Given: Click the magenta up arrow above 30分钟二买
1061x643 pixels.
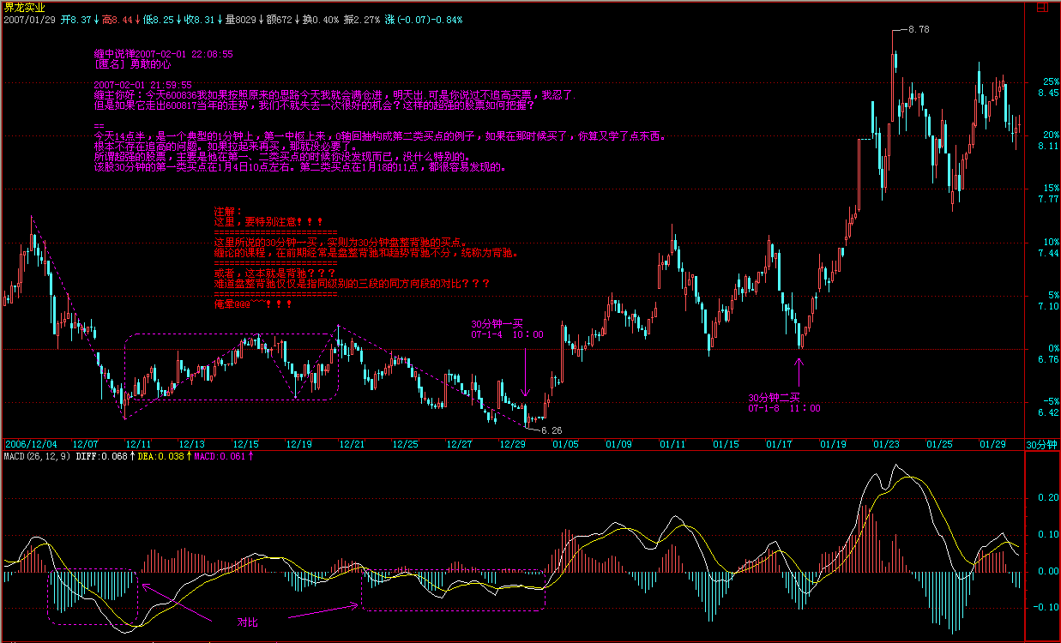Looking at the screenshot, I should coord(799,371).
